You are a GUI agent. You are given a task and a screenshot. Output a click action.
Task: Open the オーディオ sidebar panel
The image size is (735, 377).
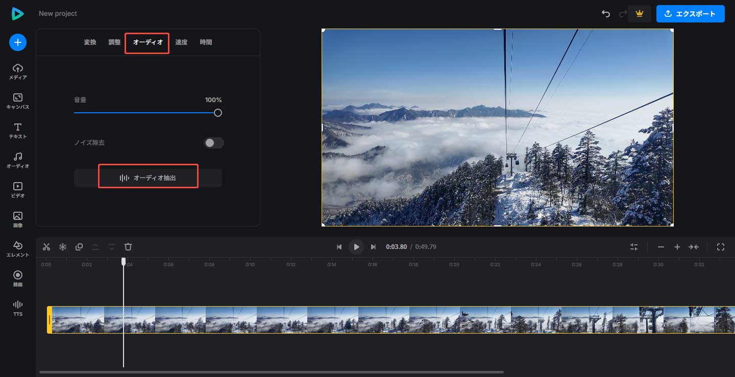coord(18,161)
